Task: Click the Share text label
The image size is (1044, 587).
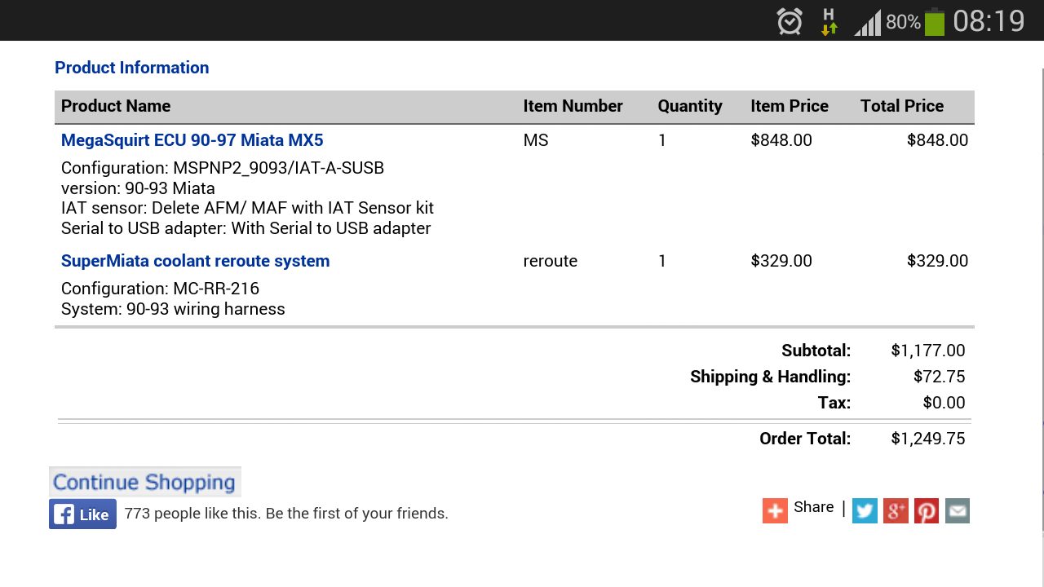Action: [813, 507]
